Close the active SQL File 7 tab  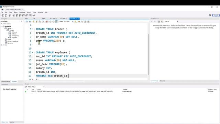coord(78,19)
